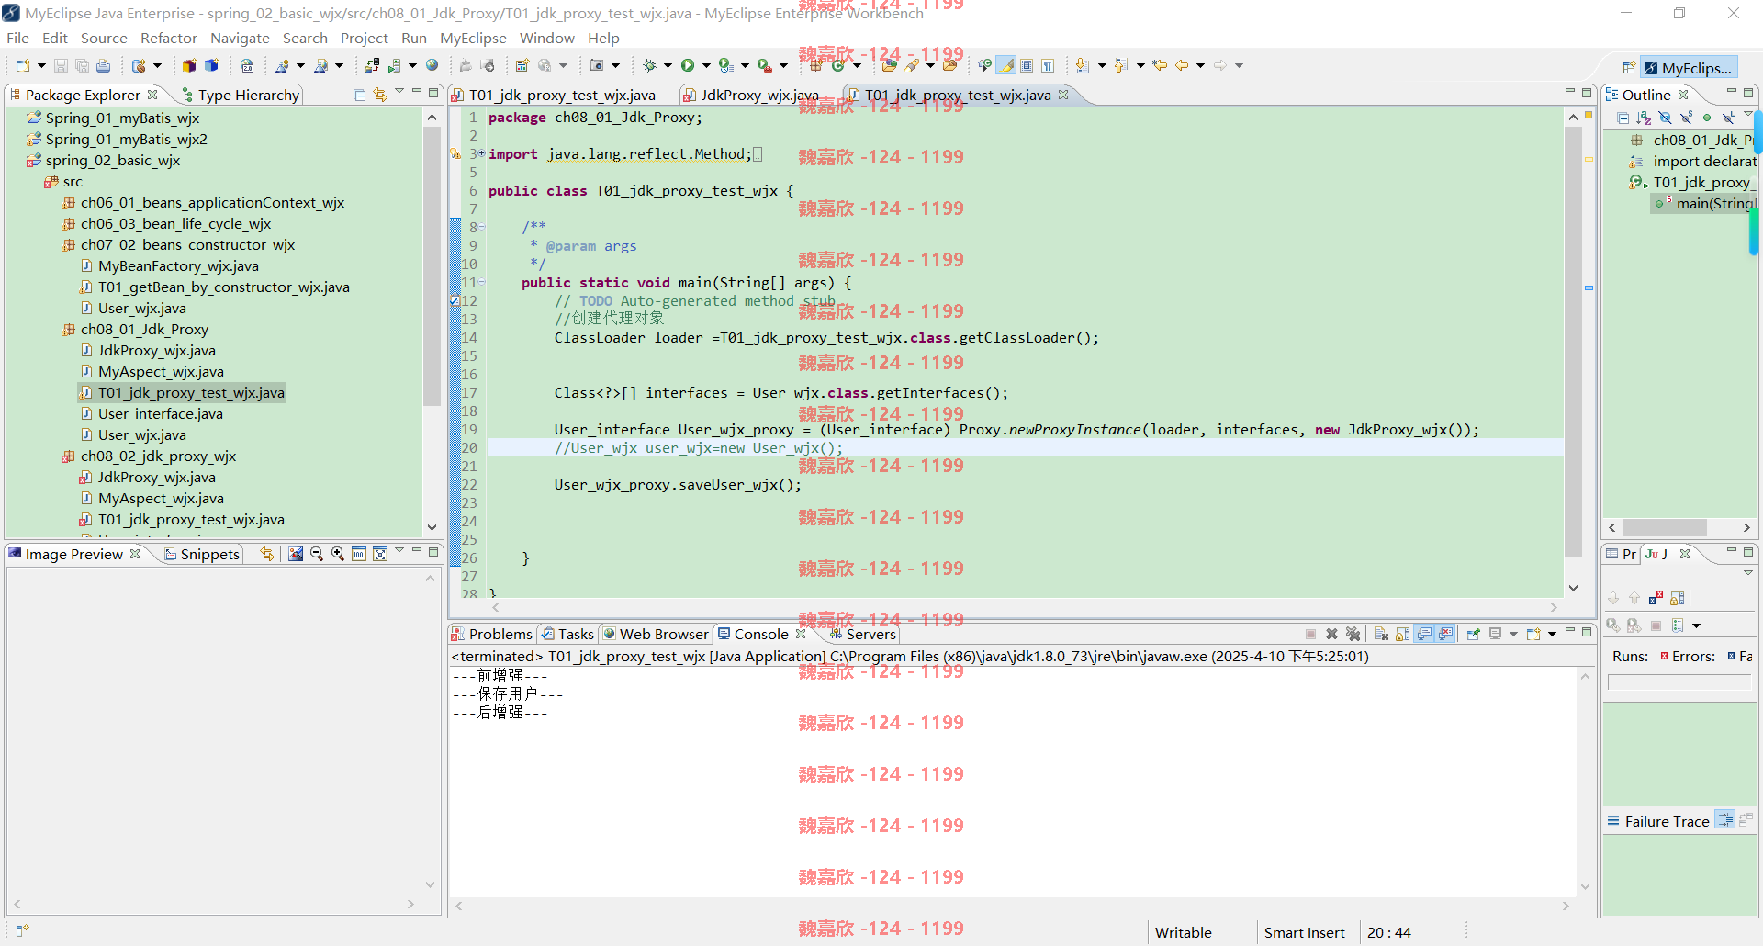Open the Open Console dropdown arrow
The height and width of the screenshot is (946, 1763).
click(1552, 634)
